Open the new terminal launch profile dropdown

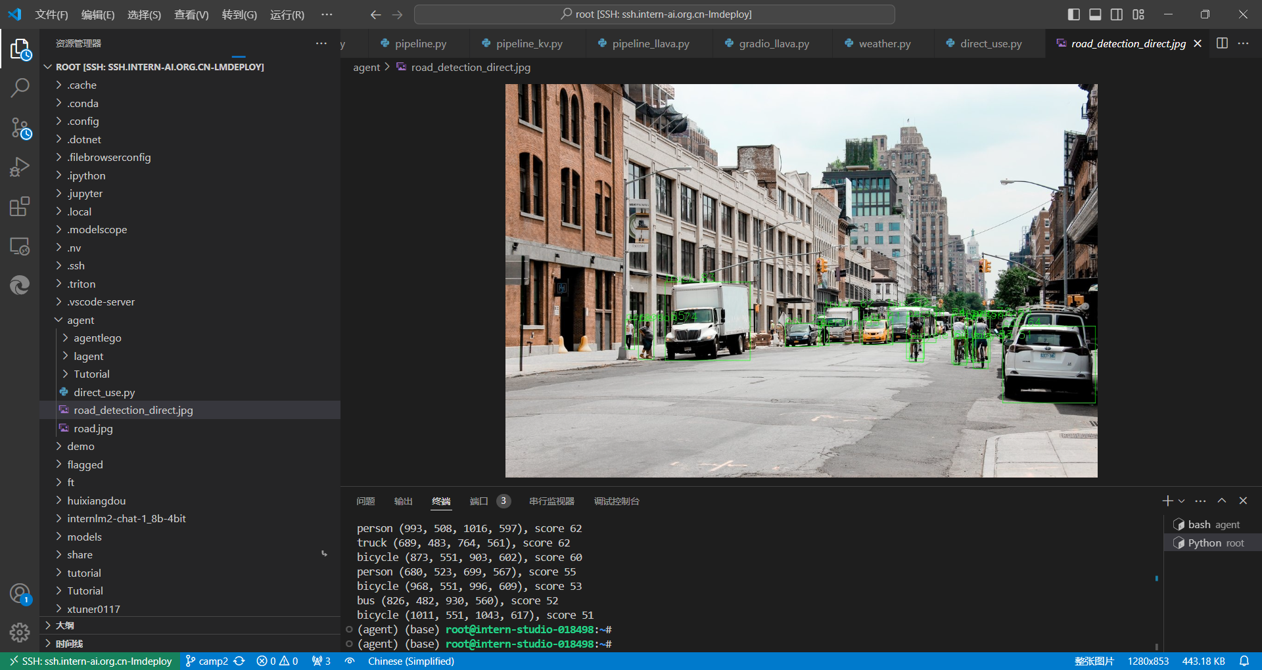click(1182, 501)
